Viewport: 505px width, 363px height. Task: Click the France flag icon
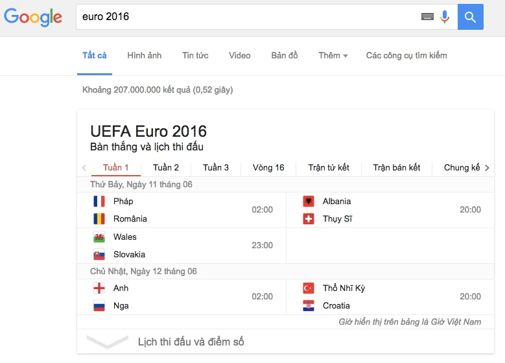pos(99,202)
